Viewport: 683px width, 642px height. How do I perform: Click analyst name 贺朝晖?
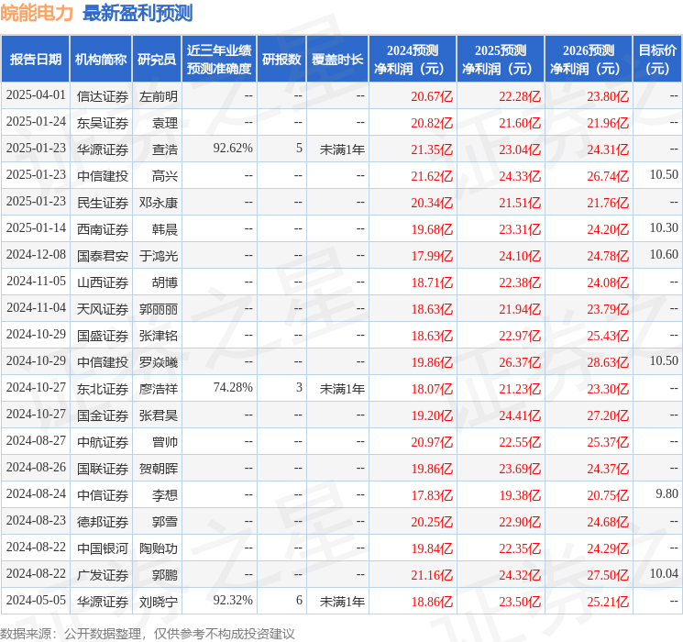click(x=158, y=469)
